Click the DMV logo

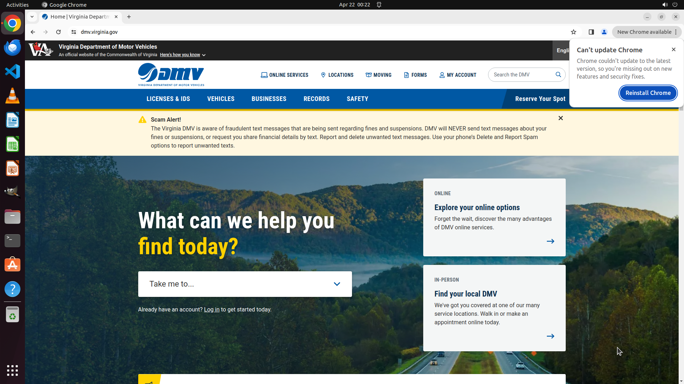pos(171,75)
